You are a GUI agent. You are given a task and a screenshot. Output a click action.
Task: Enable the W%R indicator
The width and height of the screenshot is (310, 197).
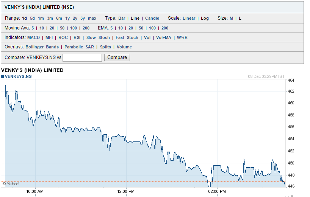182,38
